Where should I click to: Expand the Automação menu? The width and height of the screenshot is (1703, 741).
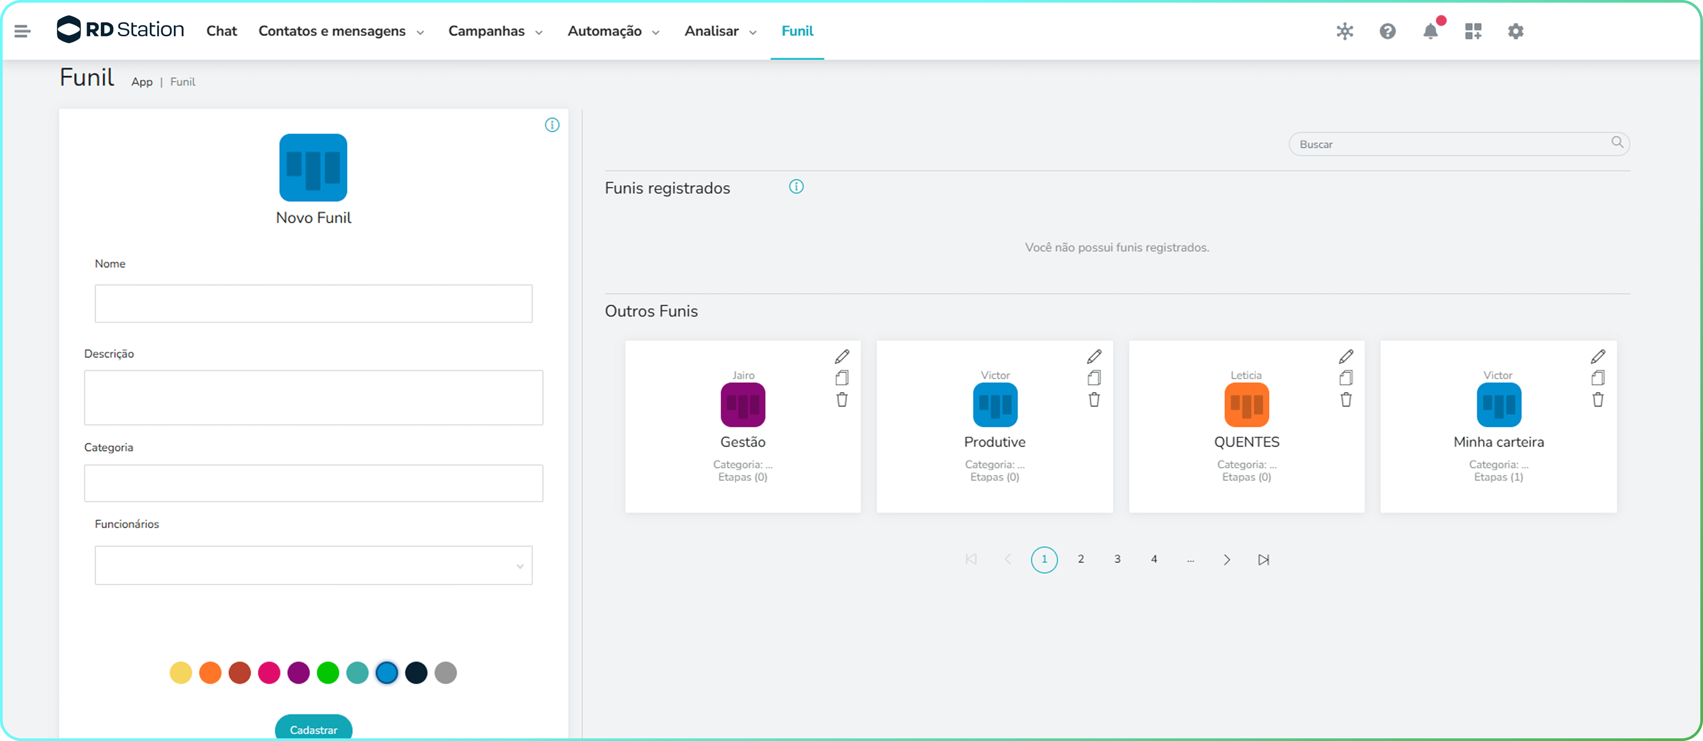coord(614,31)
